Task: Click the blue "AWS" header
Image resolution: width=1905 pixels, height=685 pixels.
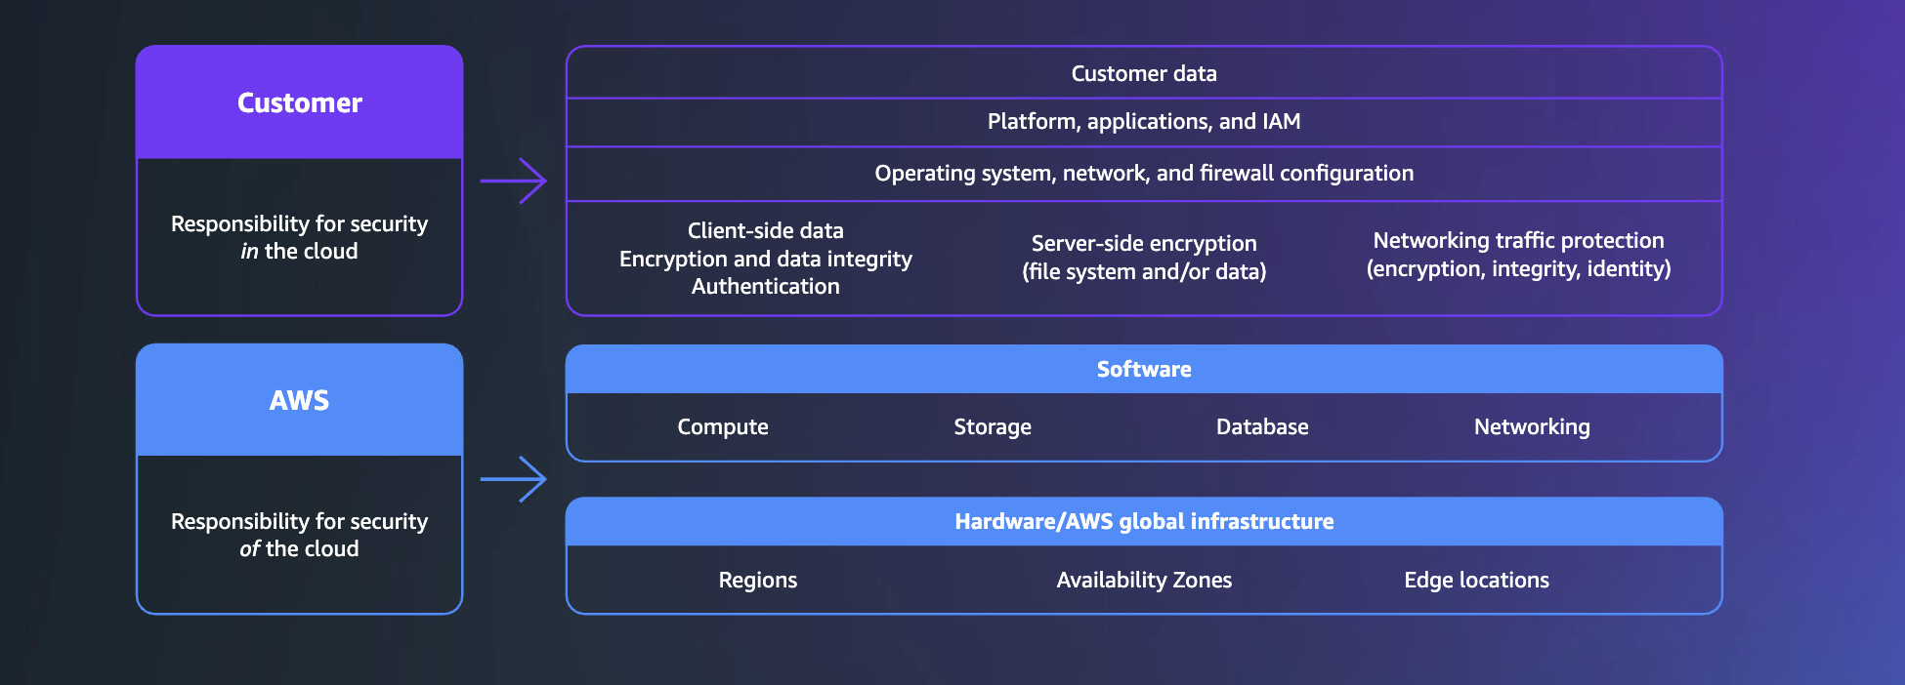Action: pos(299,400)
